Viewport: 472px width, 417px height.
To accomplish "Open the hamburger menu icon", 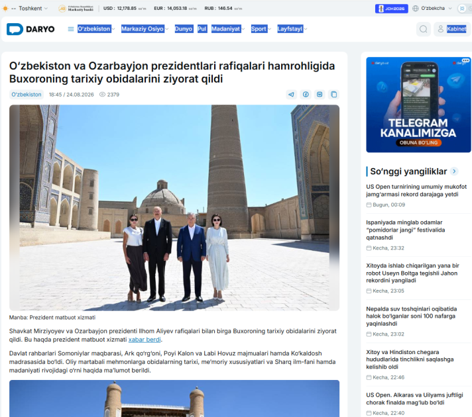I will click(71, 29).
